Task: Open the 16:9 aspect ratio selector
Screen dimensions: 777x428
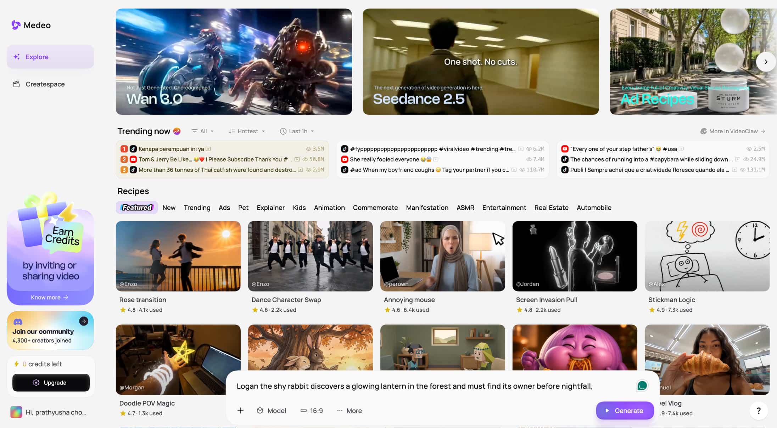Action: [312, 411]
